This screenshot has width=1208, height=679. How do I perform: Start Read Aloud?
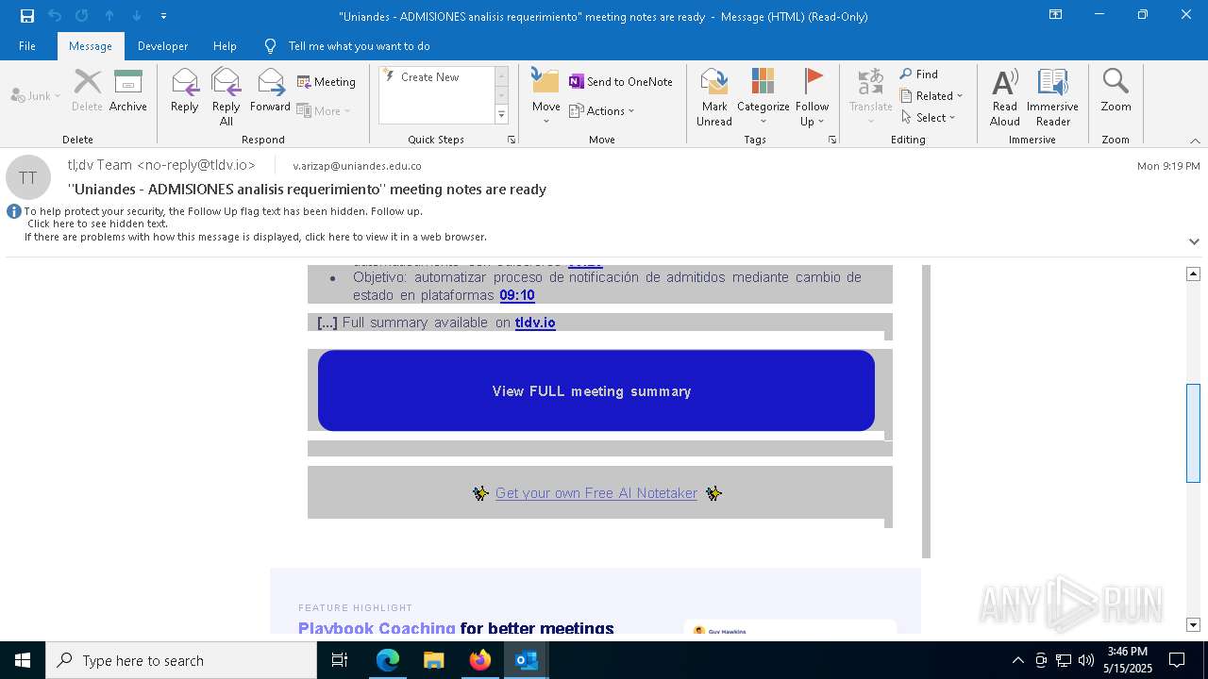(1005, 96)
